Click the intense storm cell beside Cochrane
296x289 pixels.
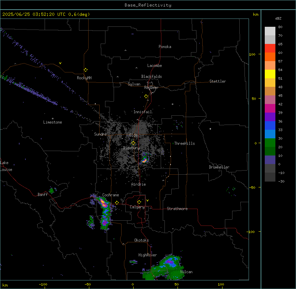pos(103,203)
